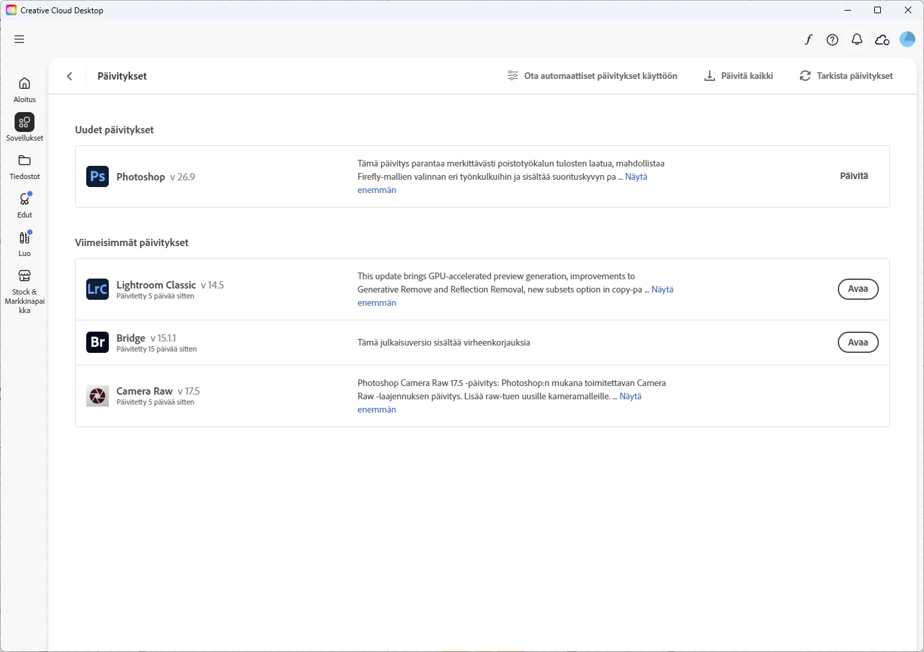Click the Photoshop app name
924x652 pixels.
141,176
